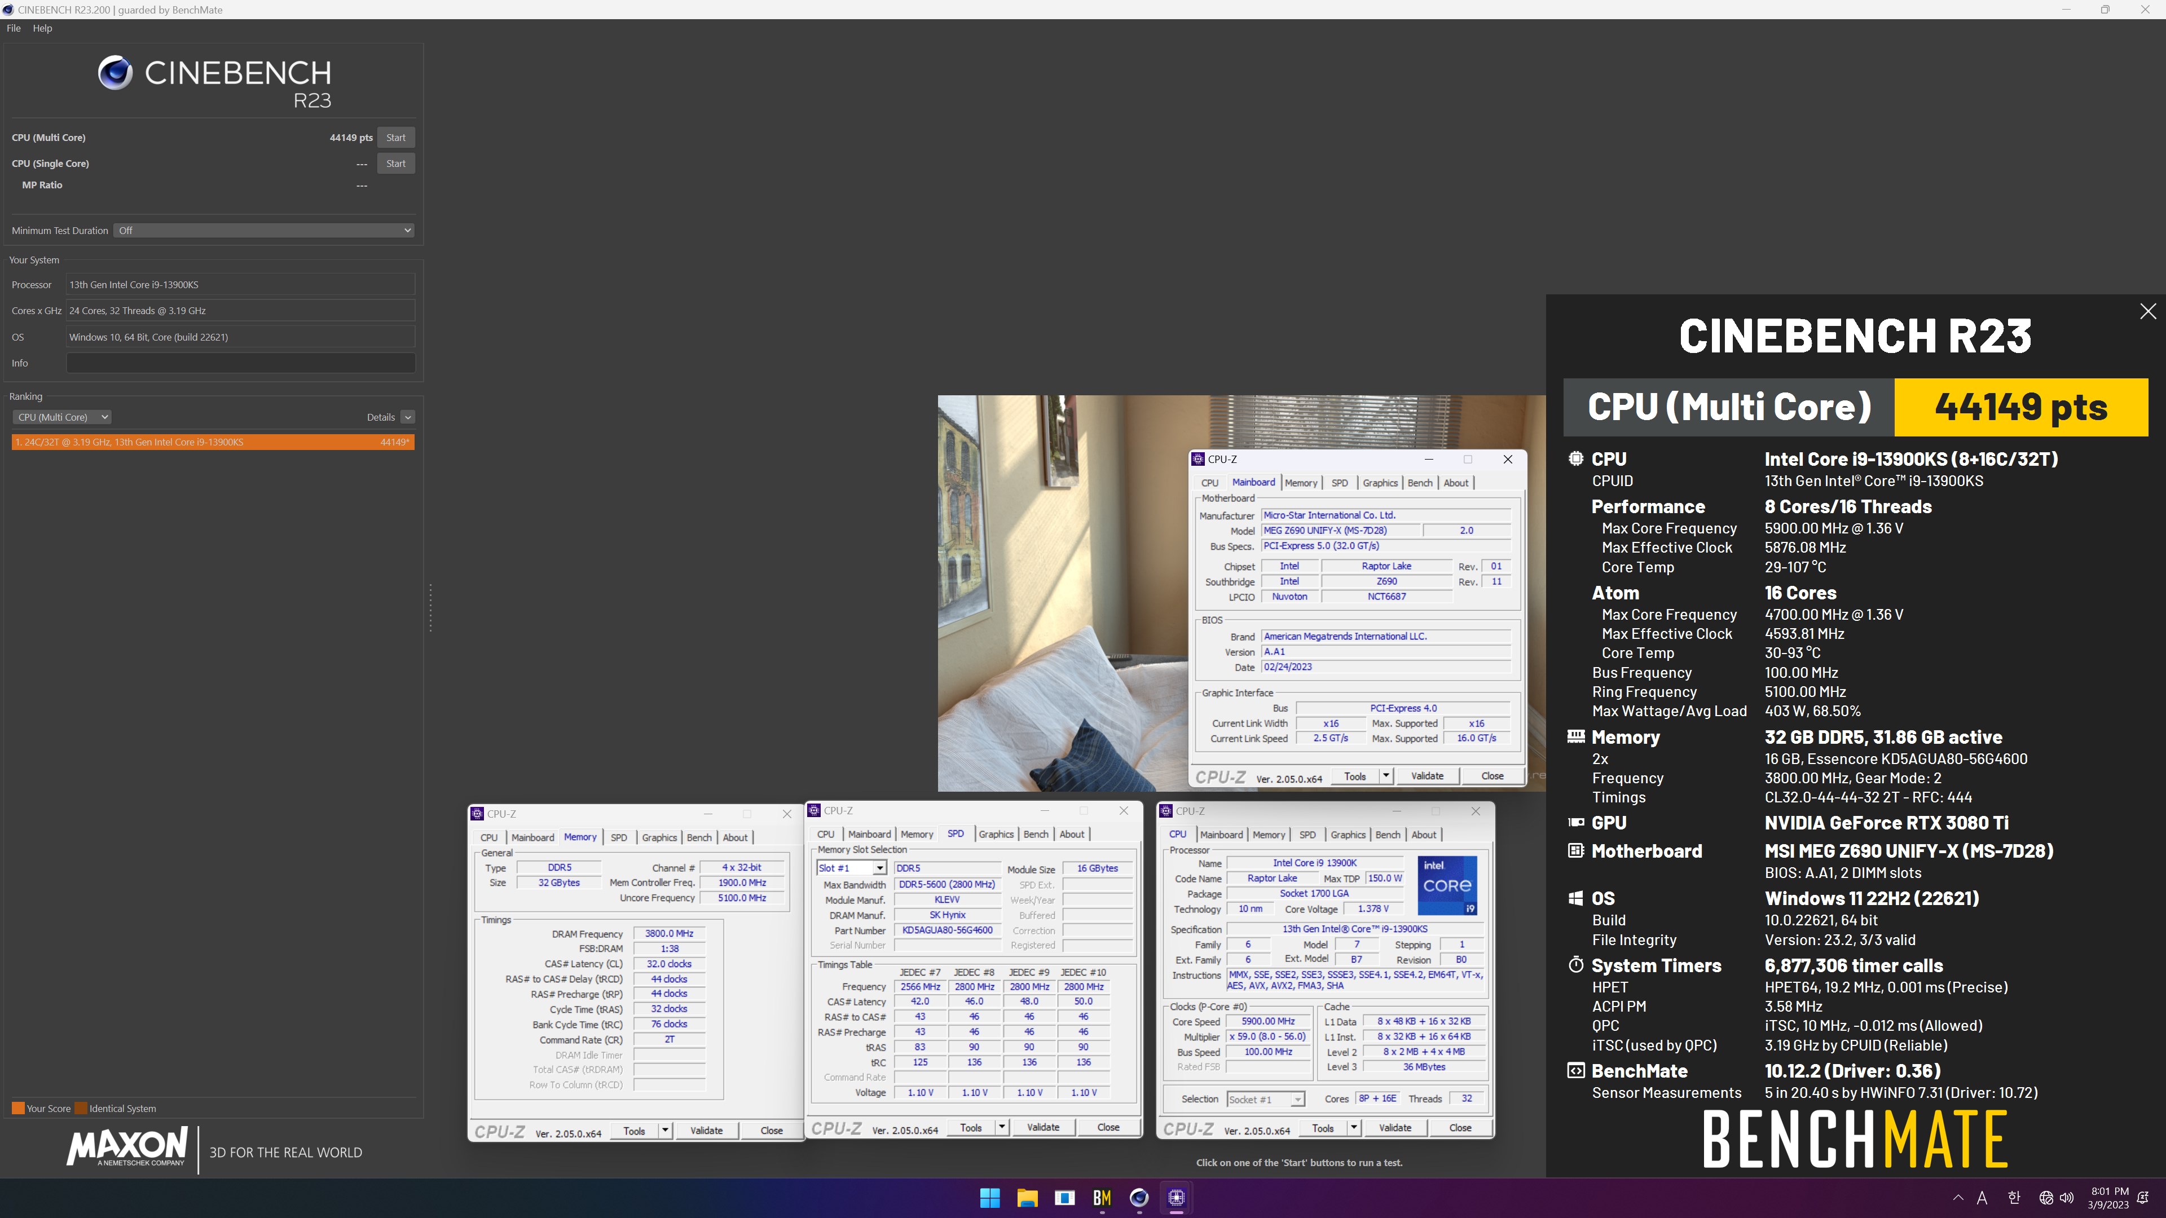Open About tab in SPD CPU-Z window

[x=1071, y=835]
